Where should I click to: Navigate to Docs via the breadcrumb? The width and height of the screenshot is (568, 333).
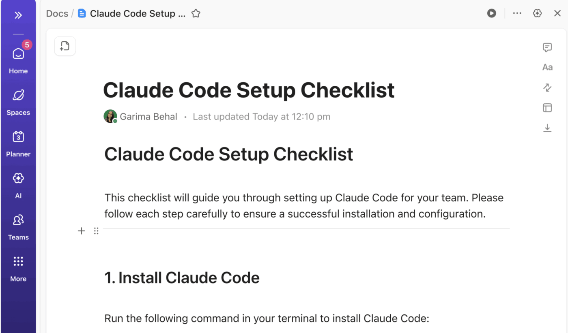[57, 13]
